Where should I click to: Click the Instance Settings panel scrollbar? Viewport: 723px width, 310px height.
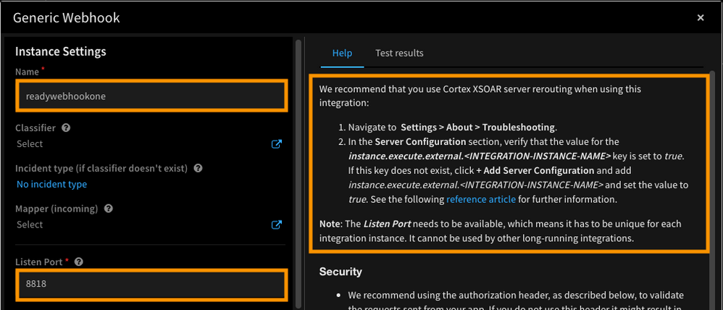point(298,174)
